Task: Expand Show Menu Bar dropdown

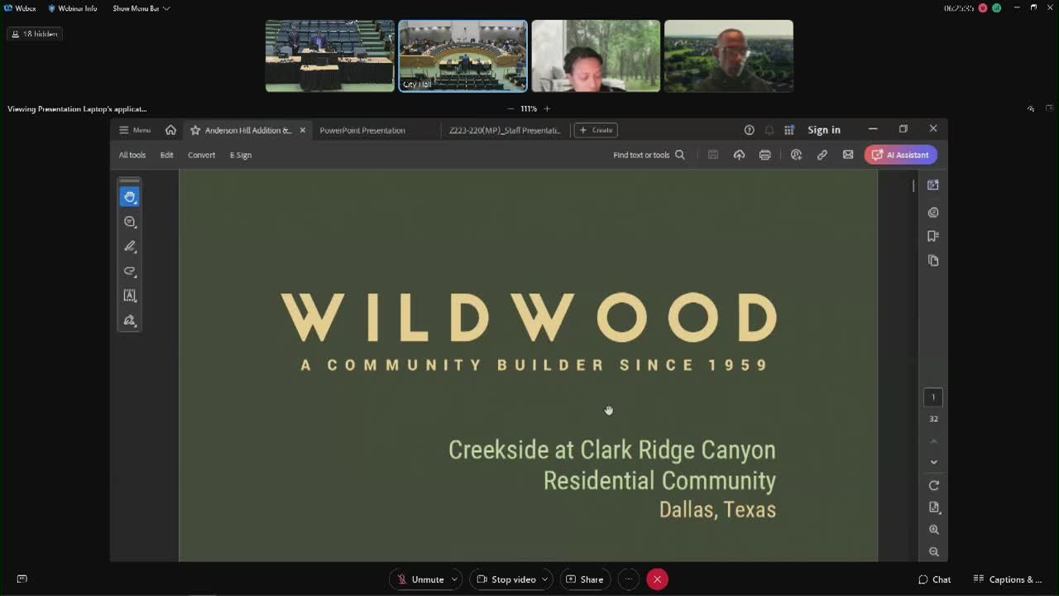Action: tap(141, 8)
